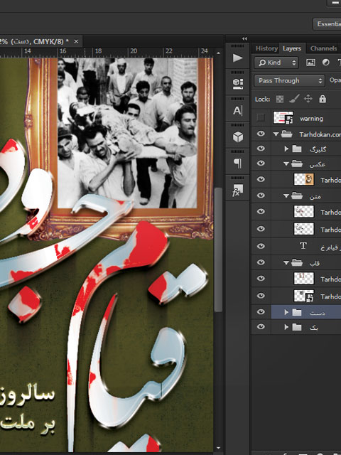The image size is (341, 455).
Task: Collapse panels double-arrow icon
Action: 244,38
